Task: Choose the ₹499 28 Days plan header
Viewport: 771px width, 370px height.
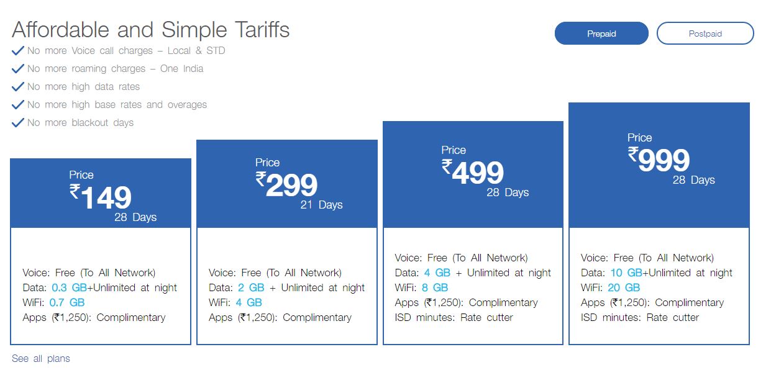Action: (x=473, y=174)
